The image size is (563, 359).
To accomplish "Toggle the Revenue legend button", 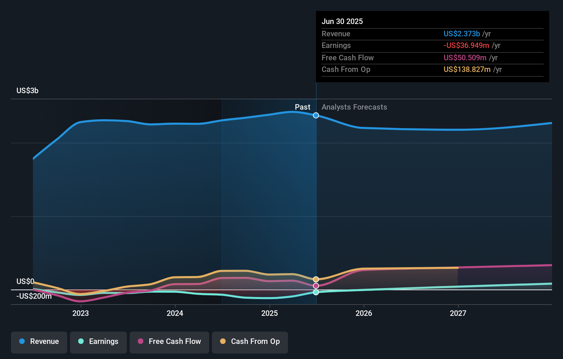I will pos(39,342).
